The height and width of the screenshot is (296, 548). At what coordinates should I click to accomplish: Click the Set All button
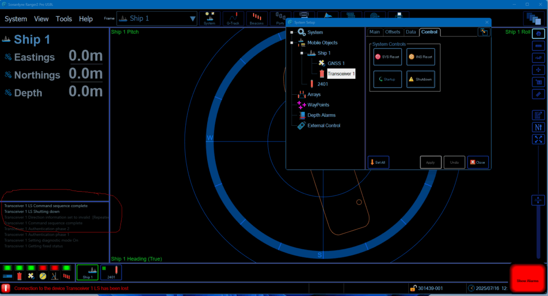tap(378, 162)
